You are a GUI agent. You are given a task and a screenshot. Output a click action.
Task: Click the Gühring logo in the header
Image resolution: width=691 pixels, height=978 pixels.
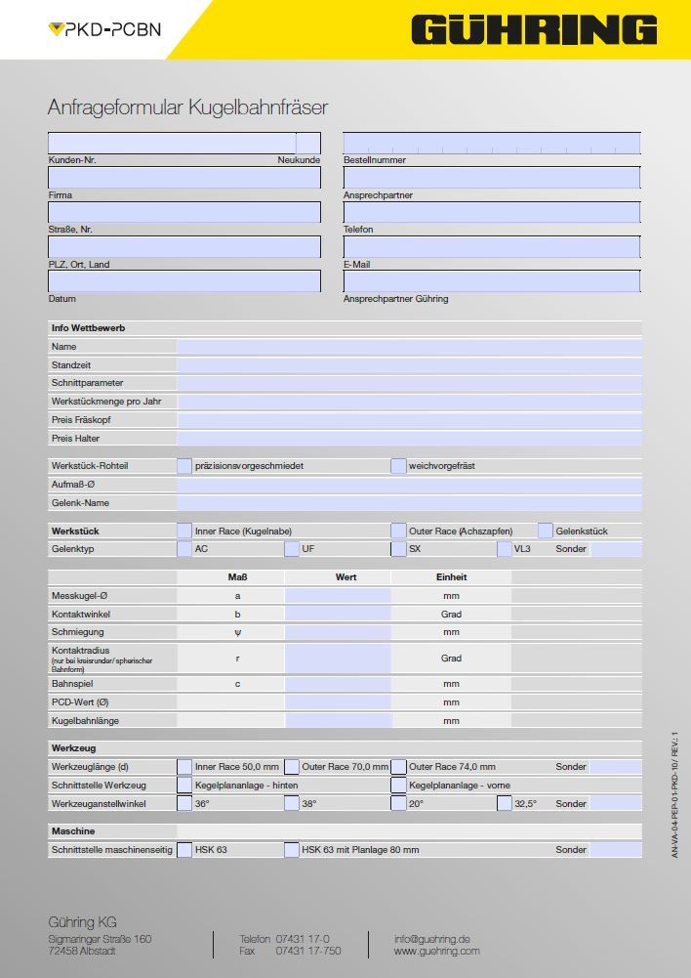coord(533,29)
